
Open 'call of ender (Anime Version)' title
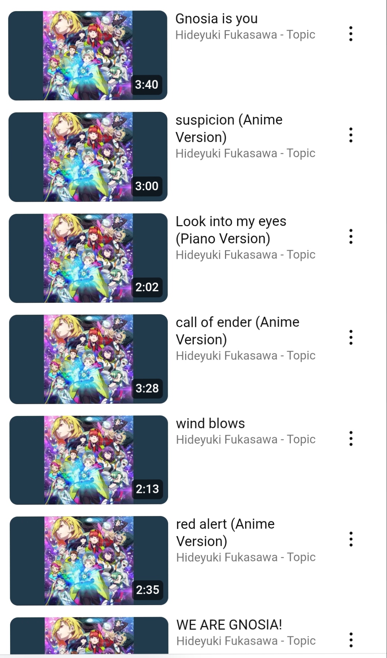click(238, 331)
